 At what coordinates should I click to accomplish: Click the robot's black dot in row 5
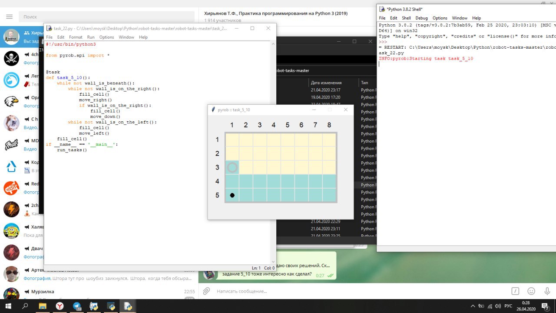click(x=232, y=195)
